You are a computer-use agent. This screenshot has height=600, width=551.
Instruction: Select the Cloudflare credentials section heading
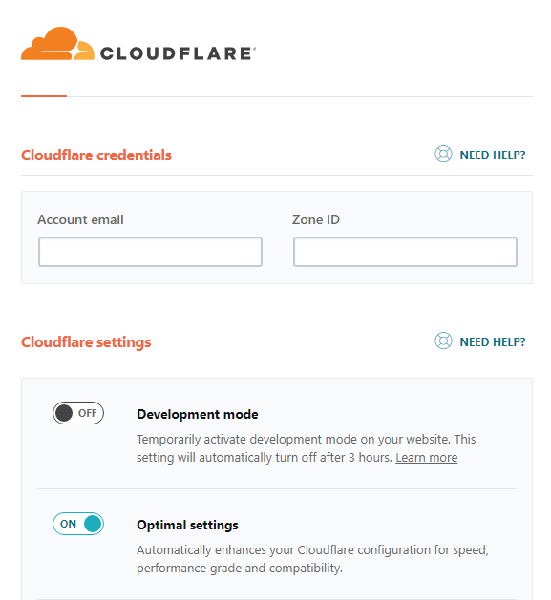[96, 155]
